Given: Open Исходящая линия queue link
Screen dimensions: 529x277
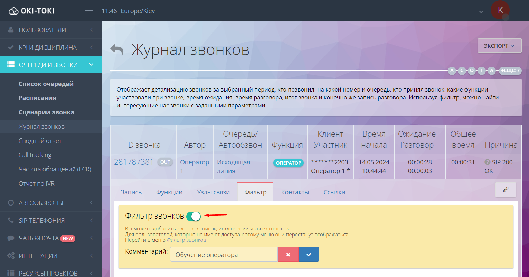Looking at the screenshot, I should point(234,166).
